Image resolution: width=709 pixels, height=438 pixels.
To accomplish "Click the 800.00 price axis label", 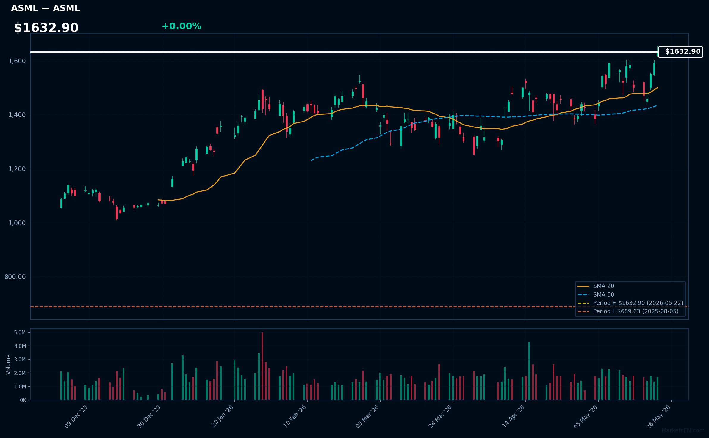I will tap(15, 277).
